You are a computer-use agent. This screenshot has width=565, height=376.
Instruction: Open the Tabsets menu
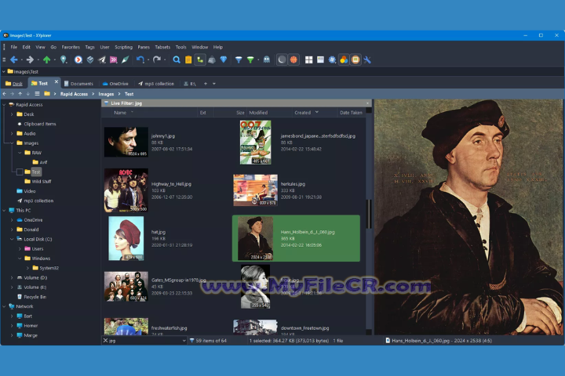click(162, 47)
